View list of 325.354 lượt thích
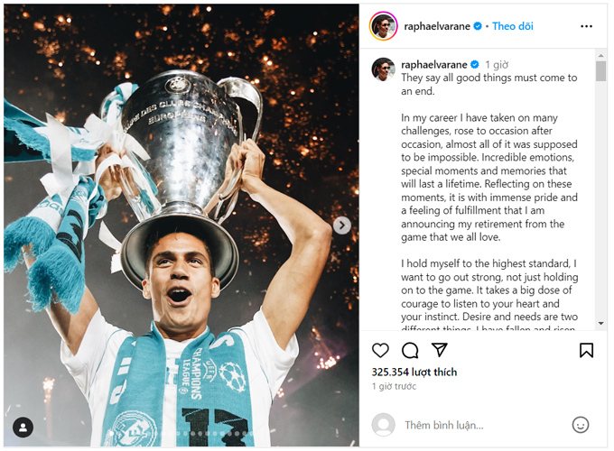 [414, 372]
